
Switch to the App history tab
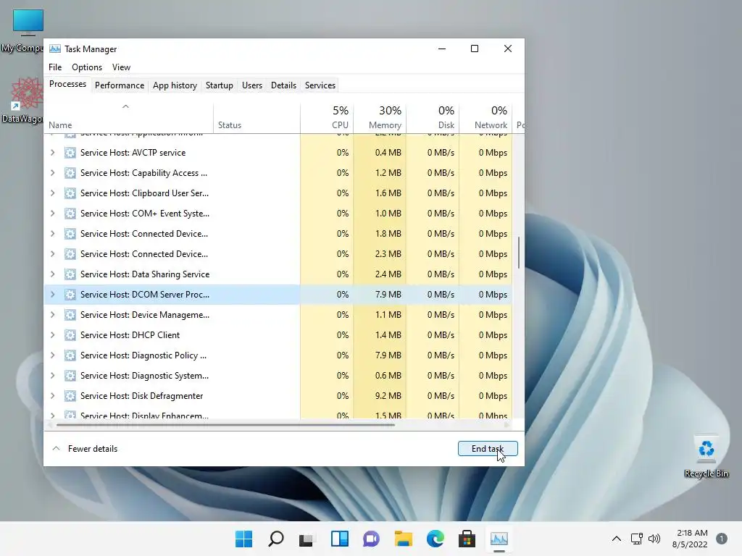click(x=175, y=85)
